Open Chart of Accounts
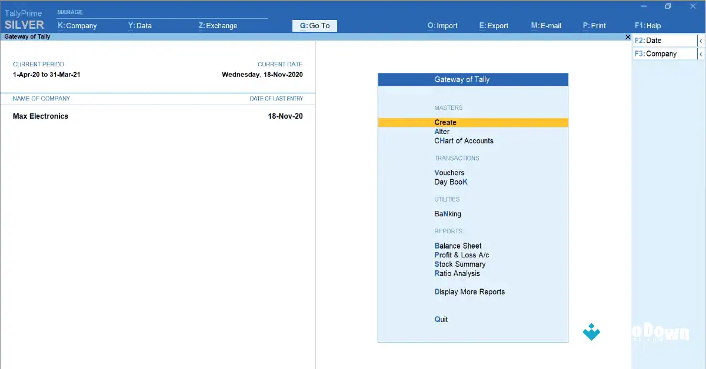706x369 pixels. [x=464, y=140]
